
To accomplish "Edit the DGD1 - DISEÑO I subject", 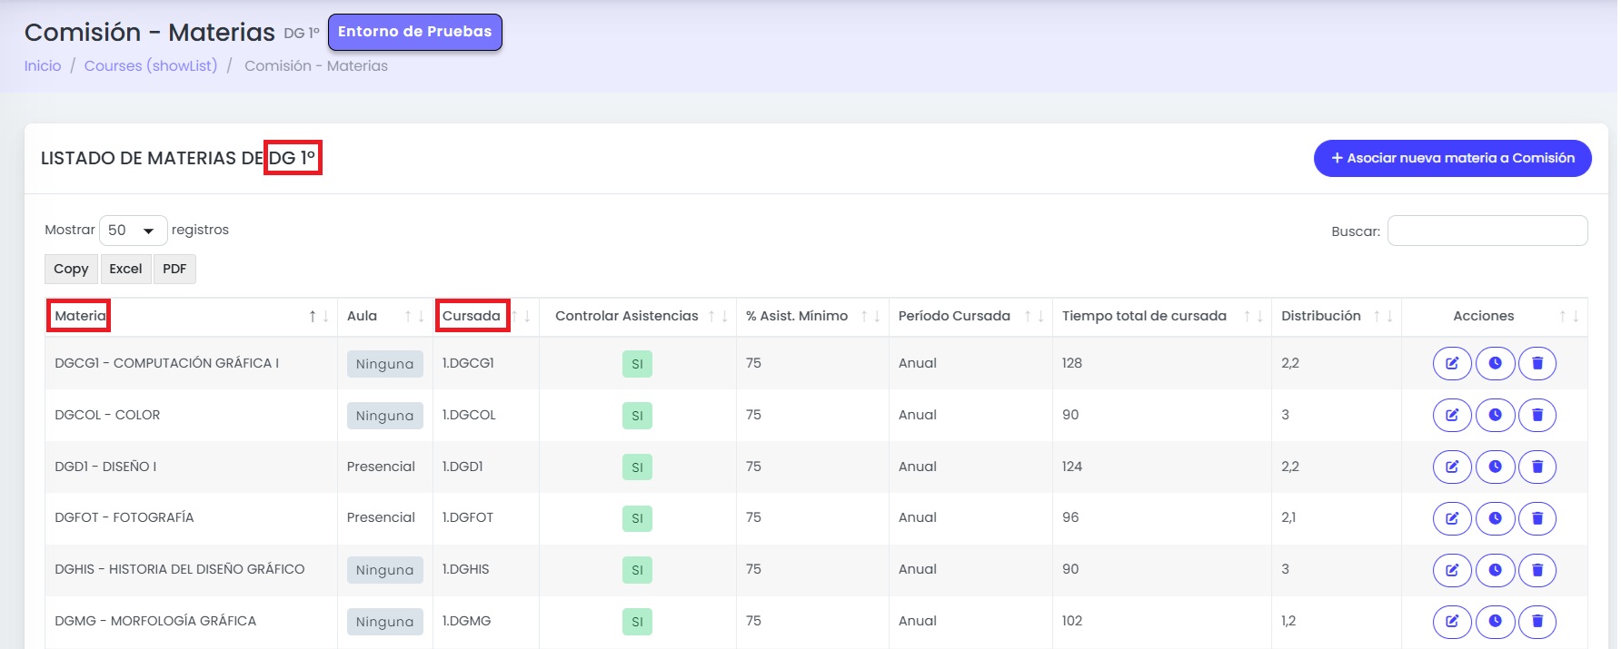I will 1452,467.
